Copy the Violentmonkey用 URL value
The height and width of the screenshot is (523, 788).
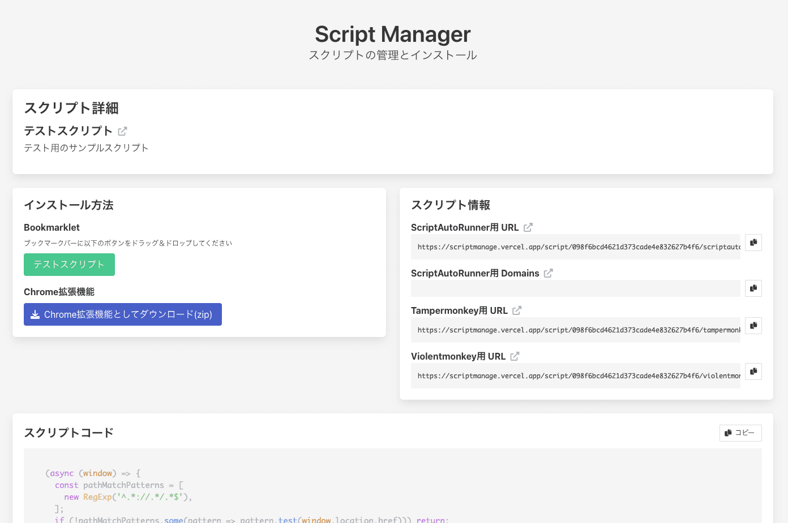click(753, 371)
